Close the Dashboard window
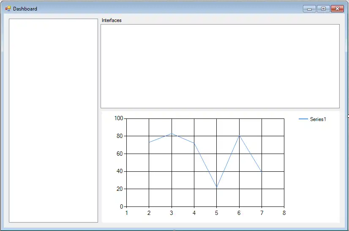This screenshot has width=349, height=231. (337, 9)
